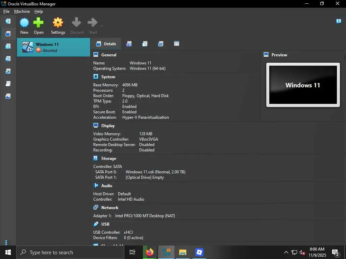Open Firefox from the taskbar
346x259 pixels.
150,252
